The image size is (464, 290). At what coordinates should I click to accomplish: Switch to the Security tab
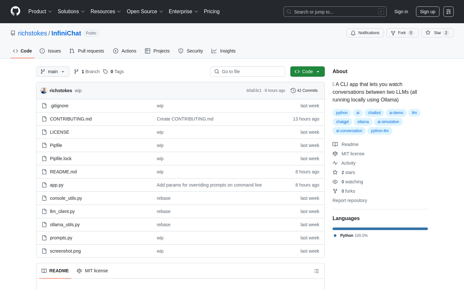[191, 51]
